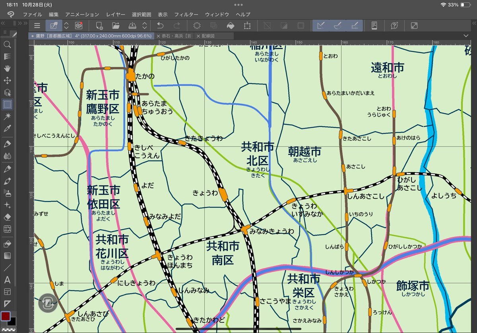Toggle snap to special ruler button
The height and width of the screenshot is (333, 477).
[x=338, y=25]
